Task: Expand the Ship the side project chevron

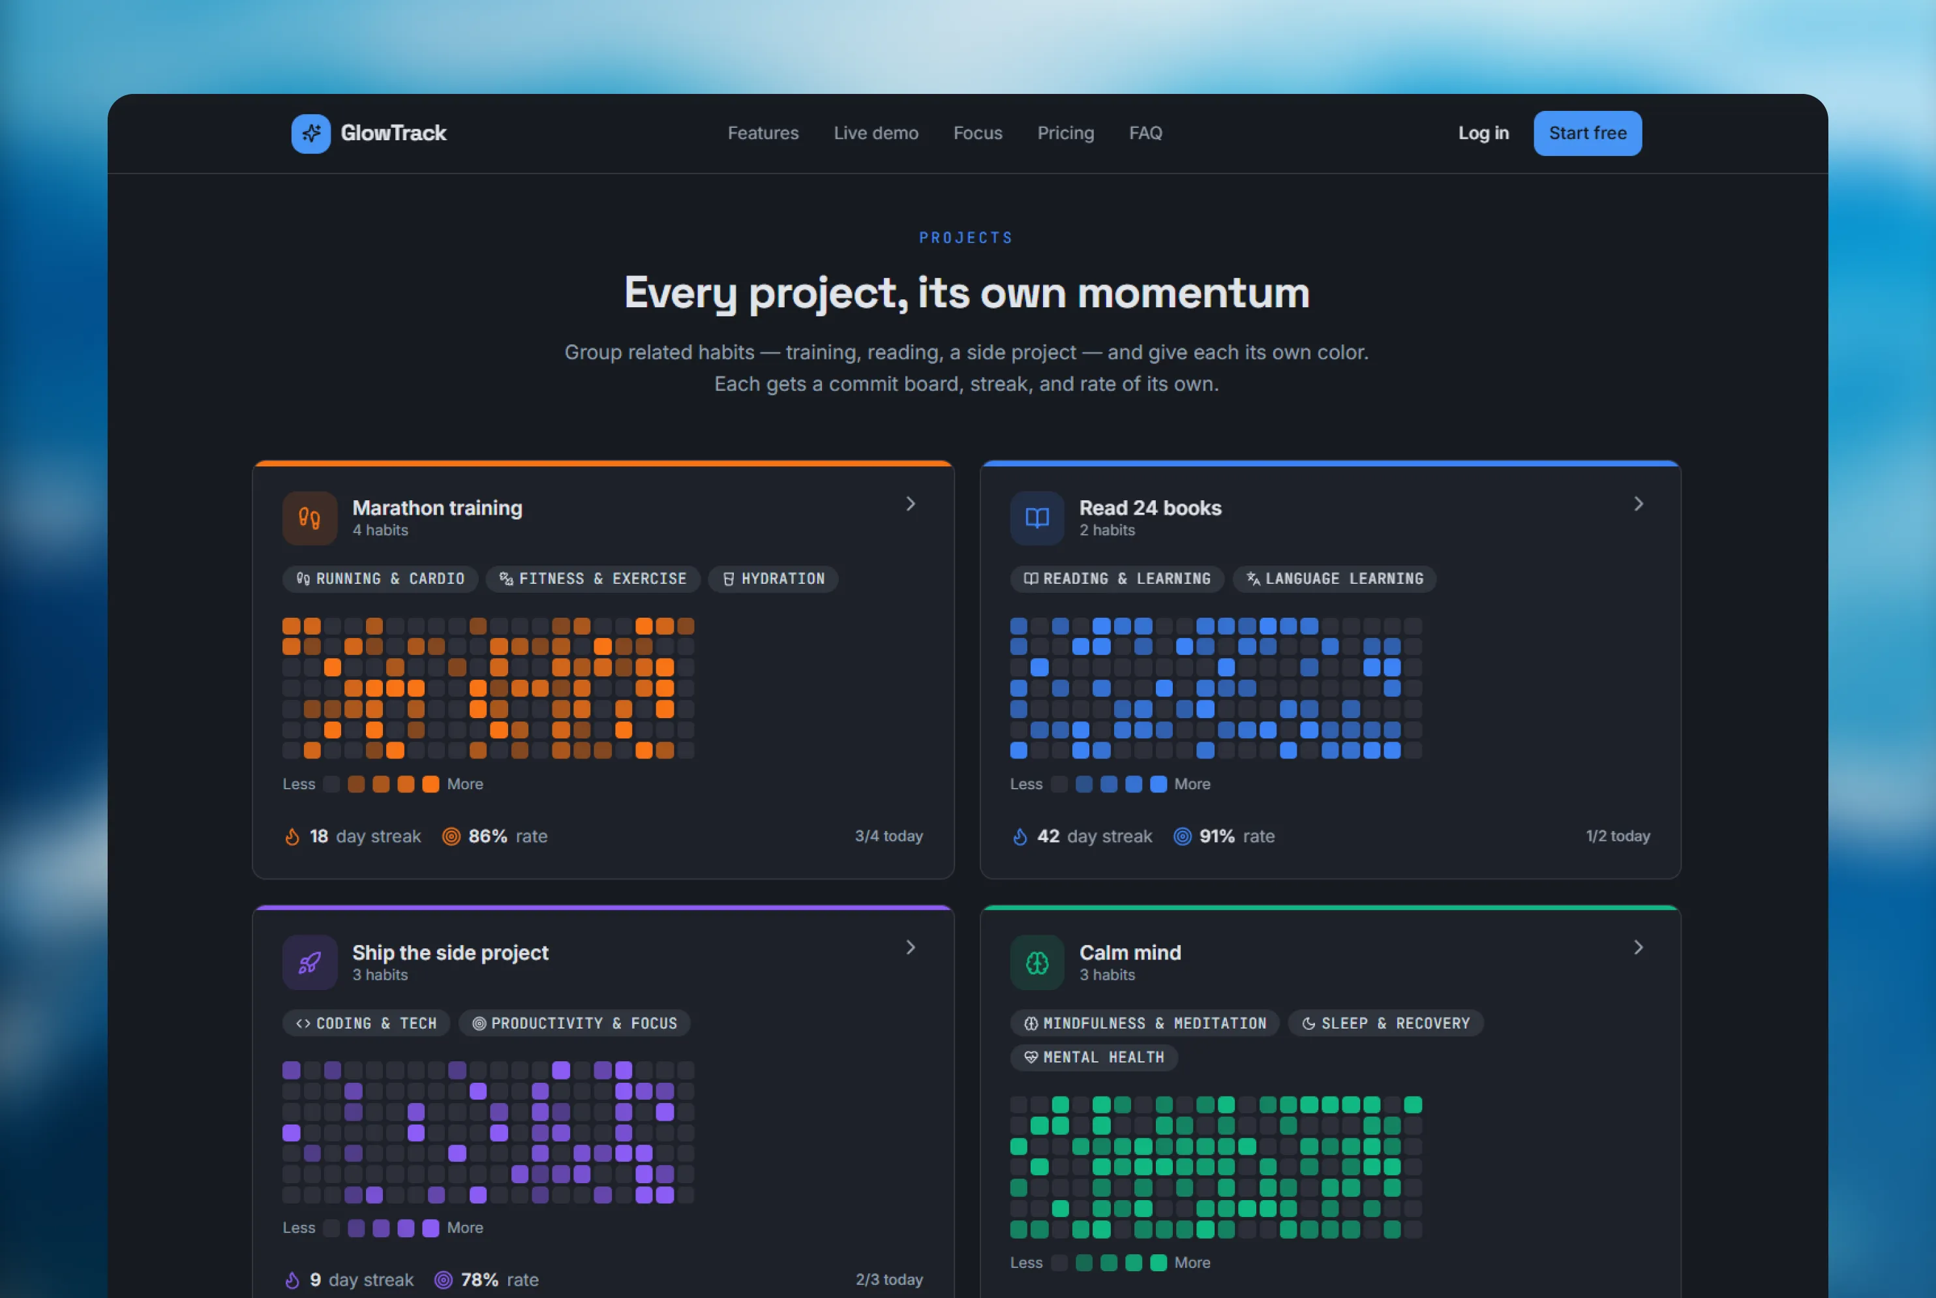Action: 911,948
